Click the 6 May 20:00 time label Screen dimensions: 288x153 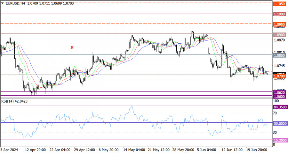[x=108, y=150]
